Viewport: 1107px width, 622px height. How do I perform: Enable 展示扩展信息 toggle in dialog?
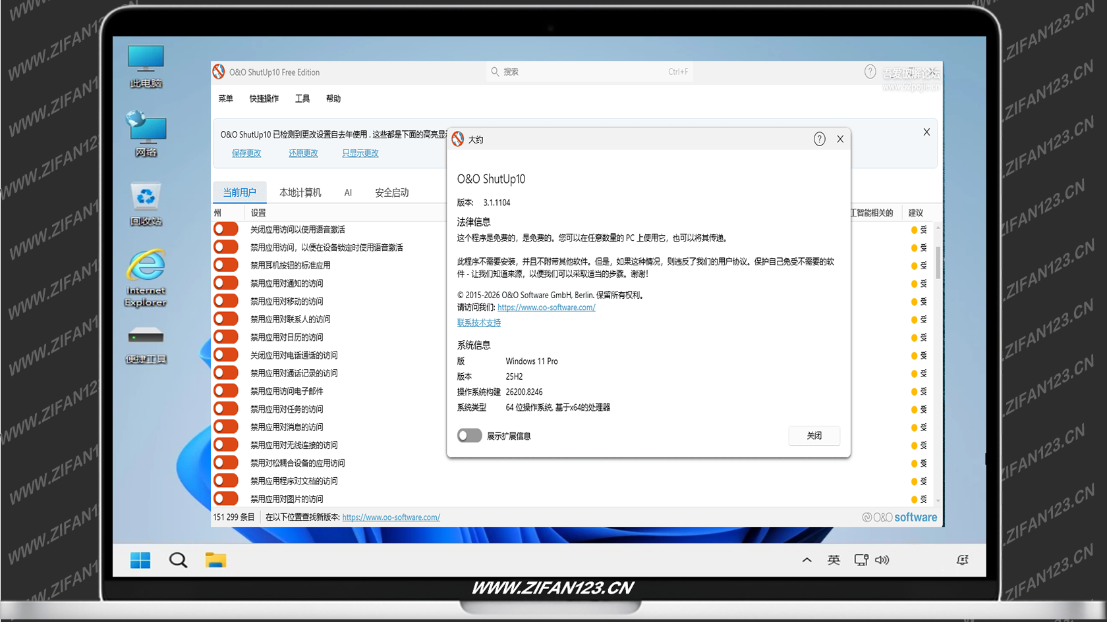click(469, 436)
